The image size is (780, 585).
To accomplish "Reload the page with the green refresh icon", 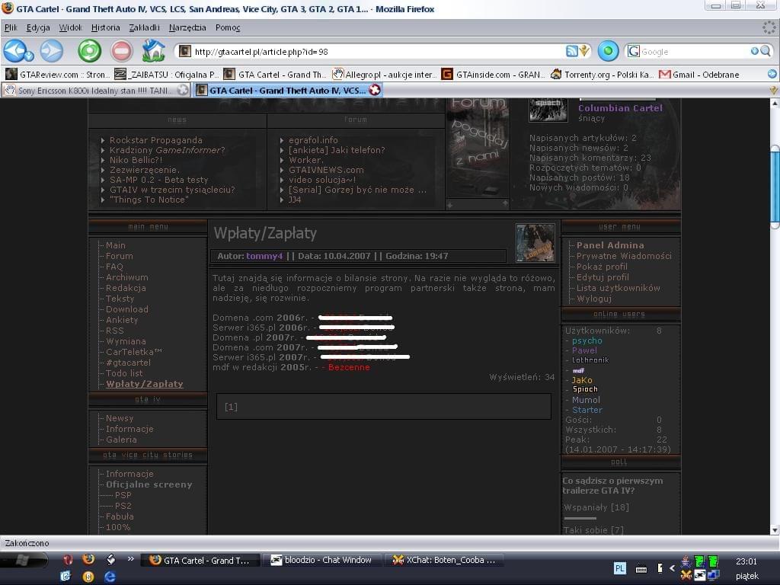I will coord(90,51).
